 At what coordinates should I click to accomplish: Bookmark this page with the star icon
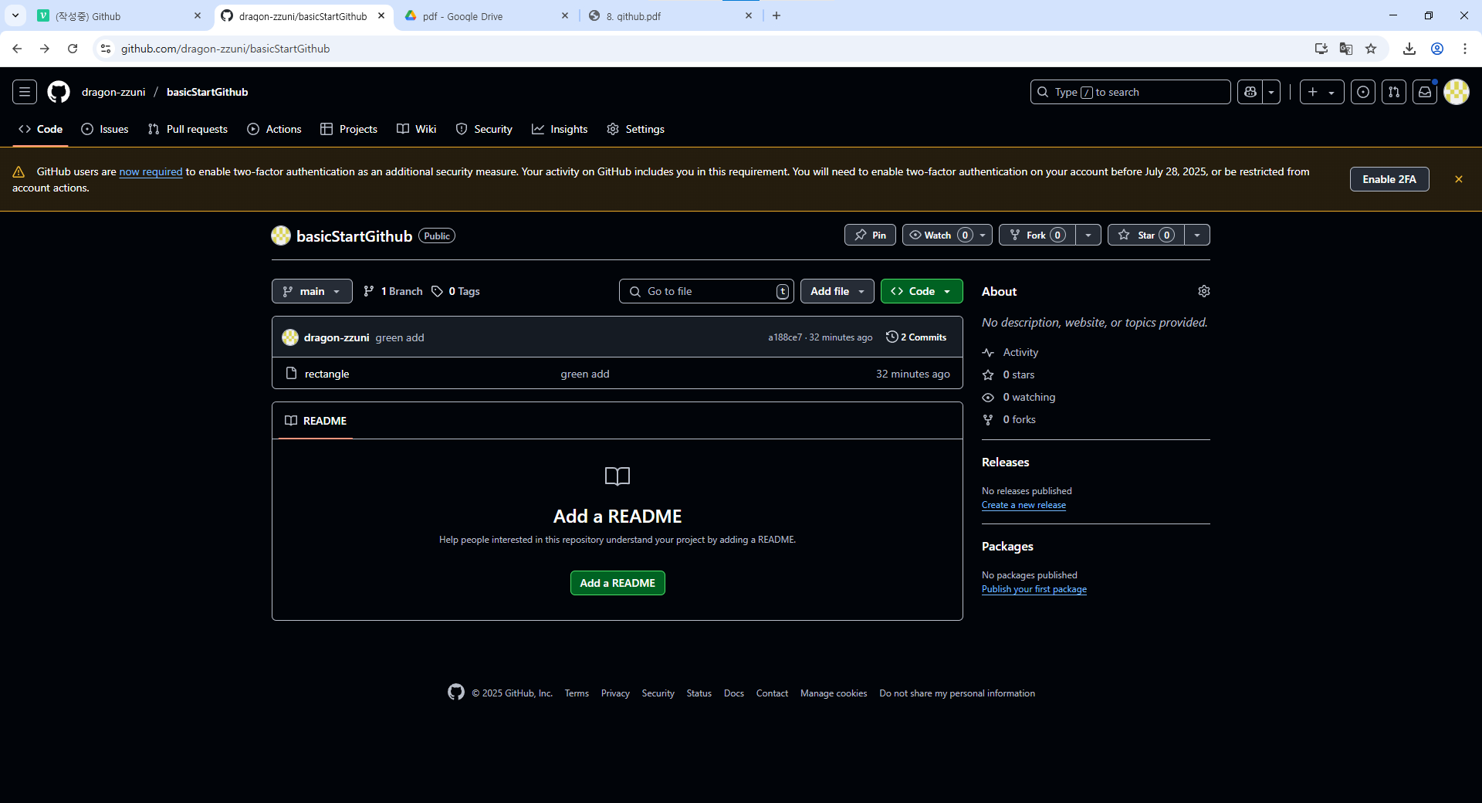pos(1371,49)
